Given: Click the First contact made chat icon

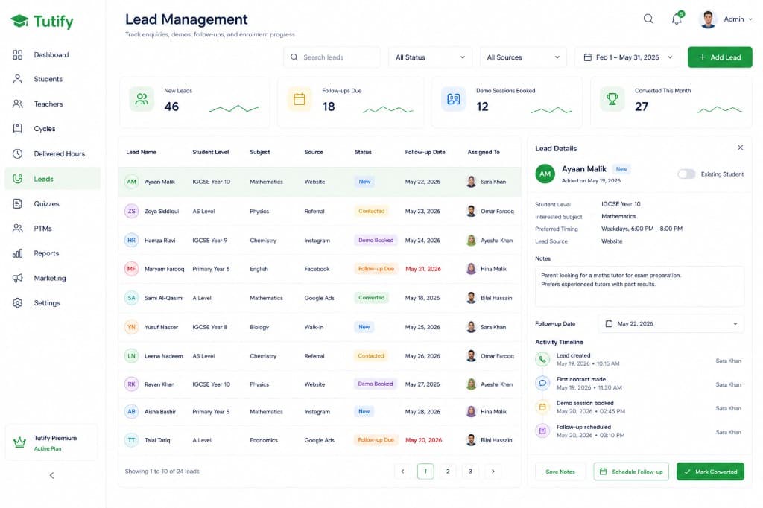Looking at the screenshot, I should tap(542, 383).
